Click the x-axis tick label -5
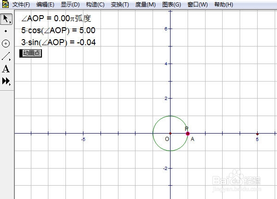 [x=83, y=140]
